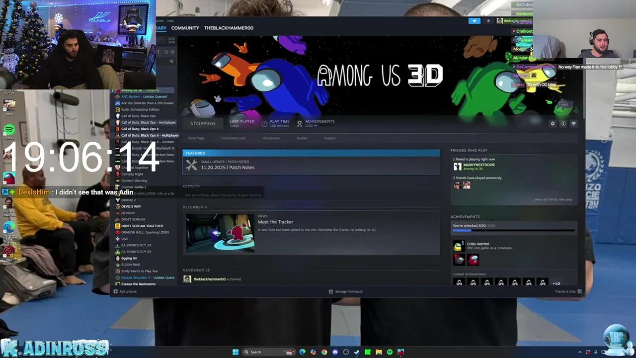Click the library filter icon
636x358 pixels.
click(171, 62)
